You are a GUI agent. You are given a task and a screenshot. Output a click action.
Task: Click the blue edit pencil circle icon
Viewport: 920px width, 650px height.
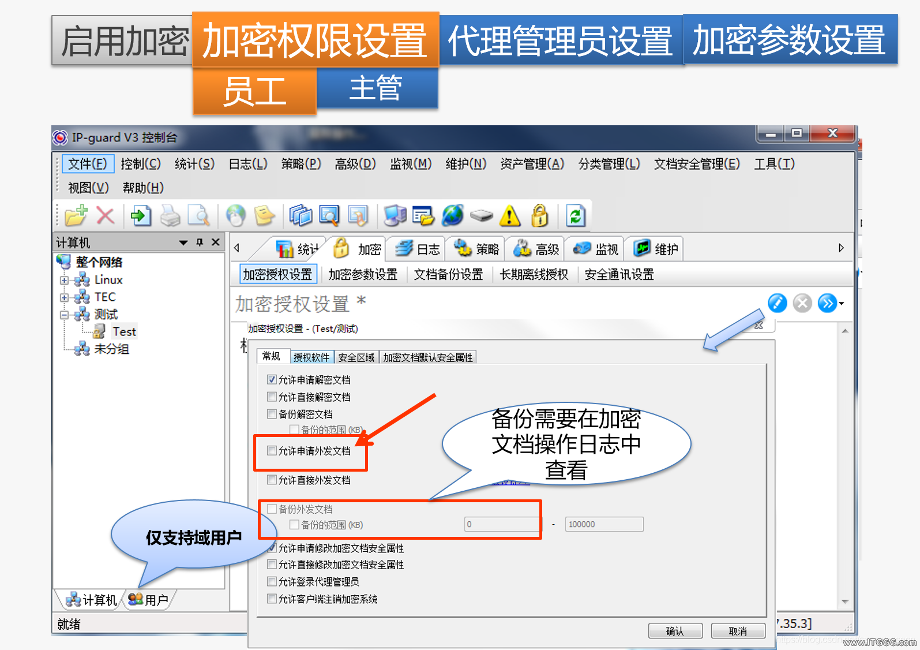pos(778,303)
